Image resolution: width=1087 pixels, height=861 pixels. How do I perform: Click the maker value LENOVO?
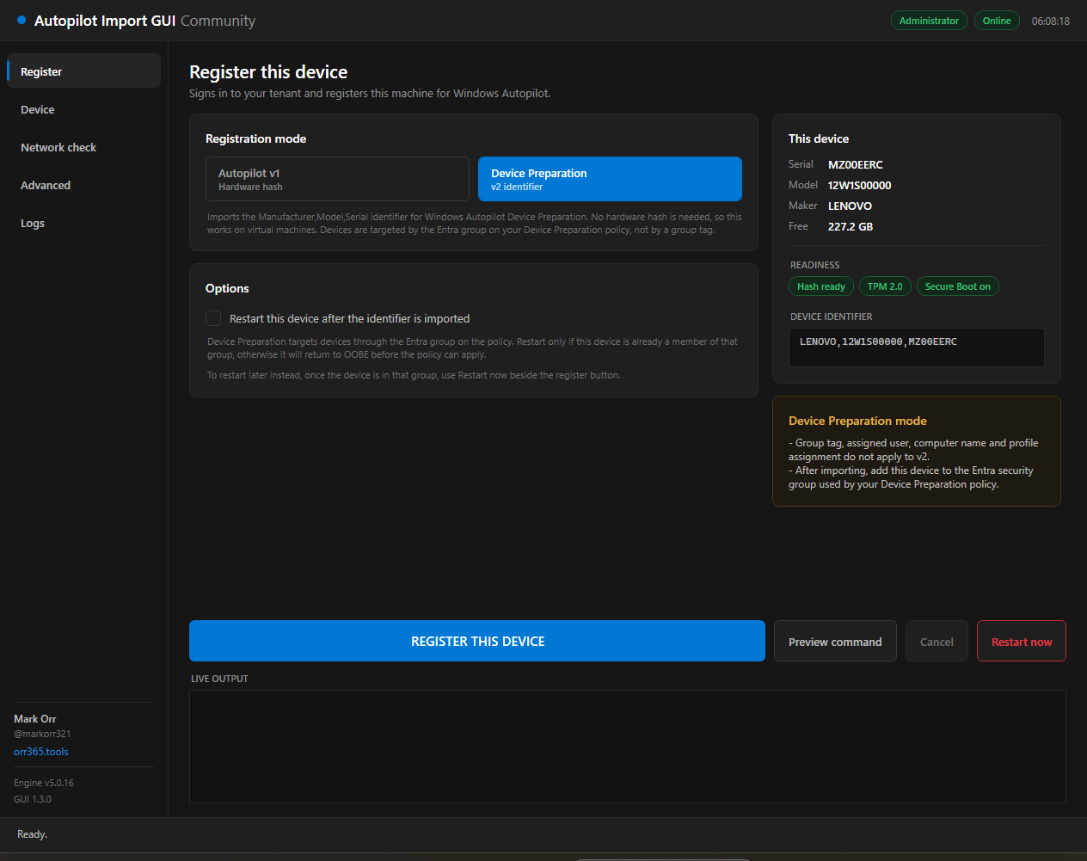(850, 206)
